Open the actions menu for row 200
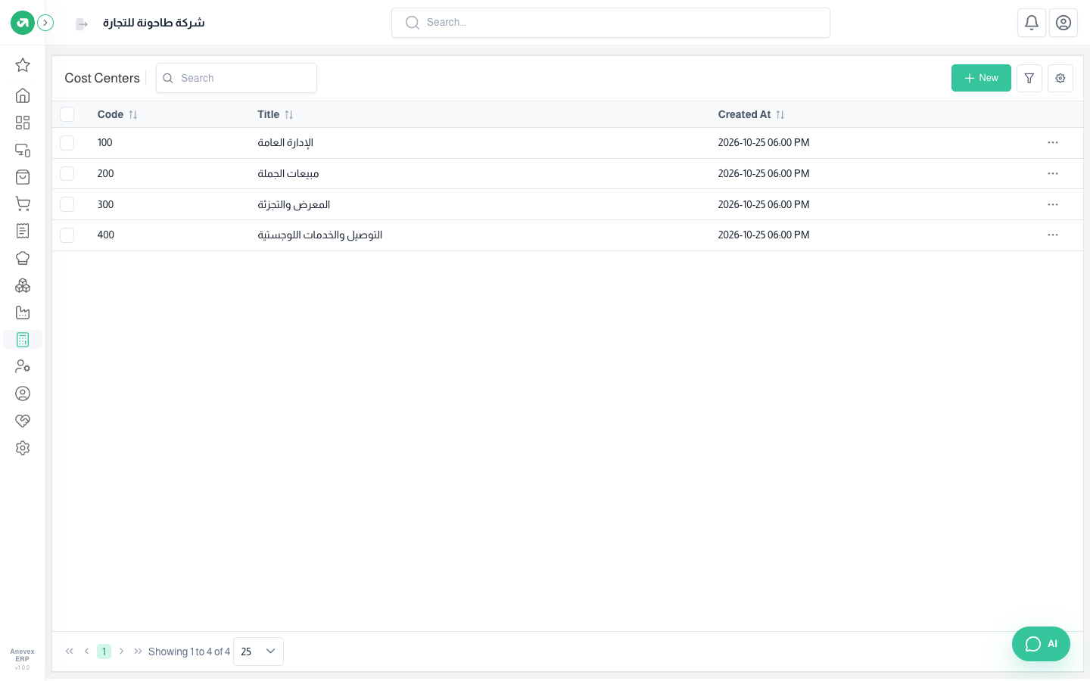Screen dimensions: 1090x681 coord(1053,173)
